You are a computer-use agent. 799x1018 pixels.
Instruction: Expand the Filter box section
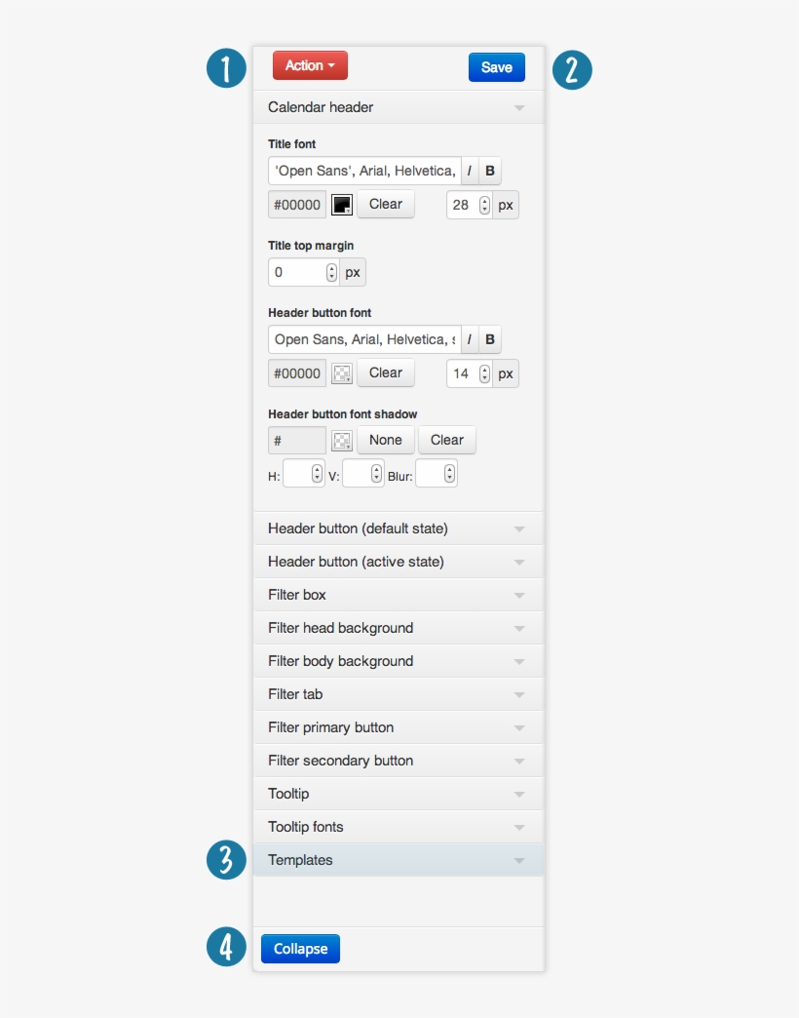(399, 594)
